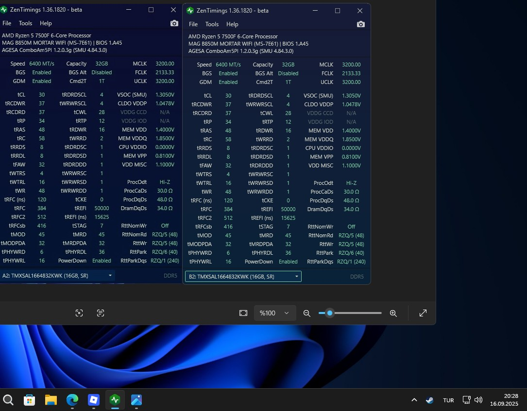Open Roblox app from the taskbar
This screenshot has width=527, height=411.
click(93, 400)
